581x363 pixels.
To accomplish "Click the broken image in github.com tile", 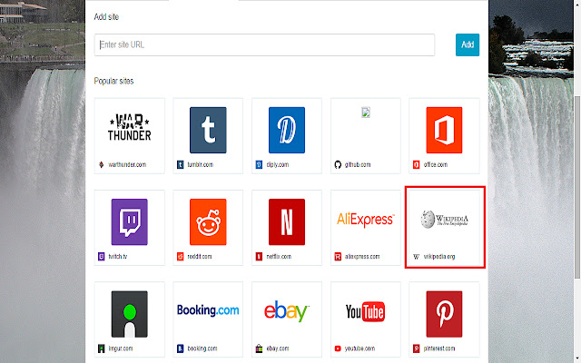I will click(366, 113).
